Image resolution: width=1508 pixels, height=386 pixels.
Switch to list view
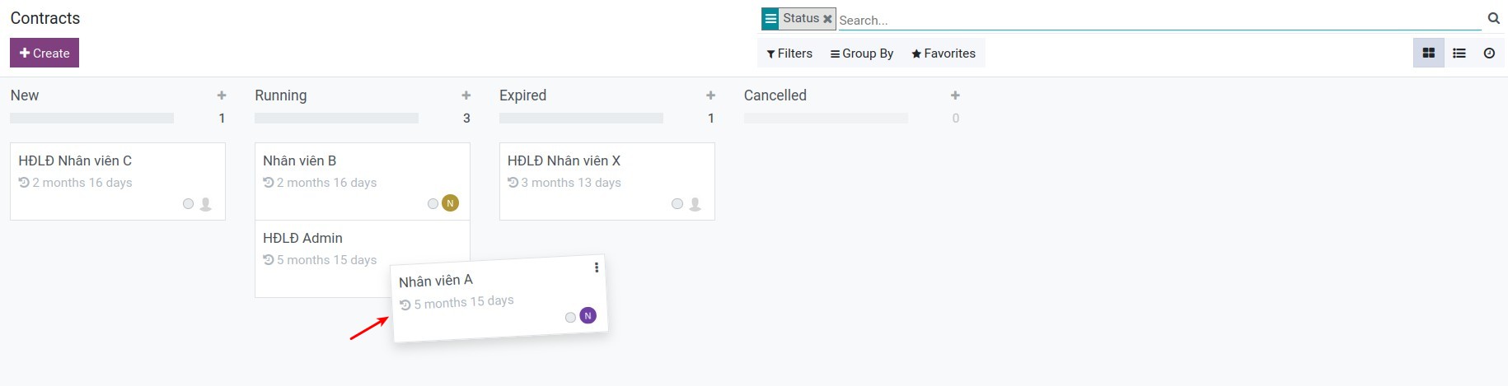point(1459,53)
